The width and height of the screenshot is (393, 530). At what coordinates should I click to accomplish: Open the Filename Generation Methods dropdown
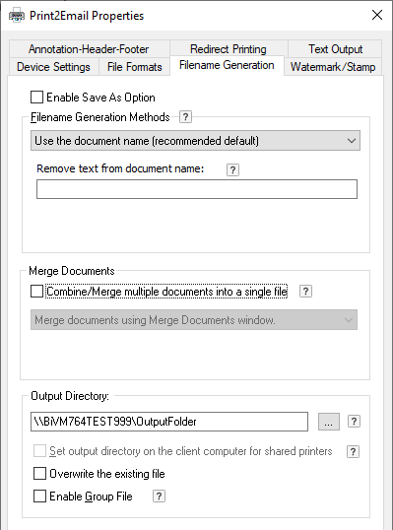[195, 141]
